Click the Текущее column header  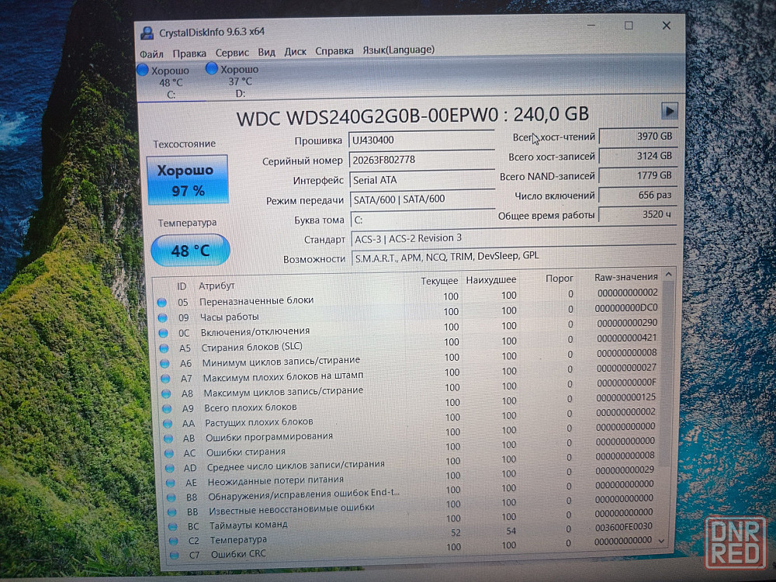439,281
